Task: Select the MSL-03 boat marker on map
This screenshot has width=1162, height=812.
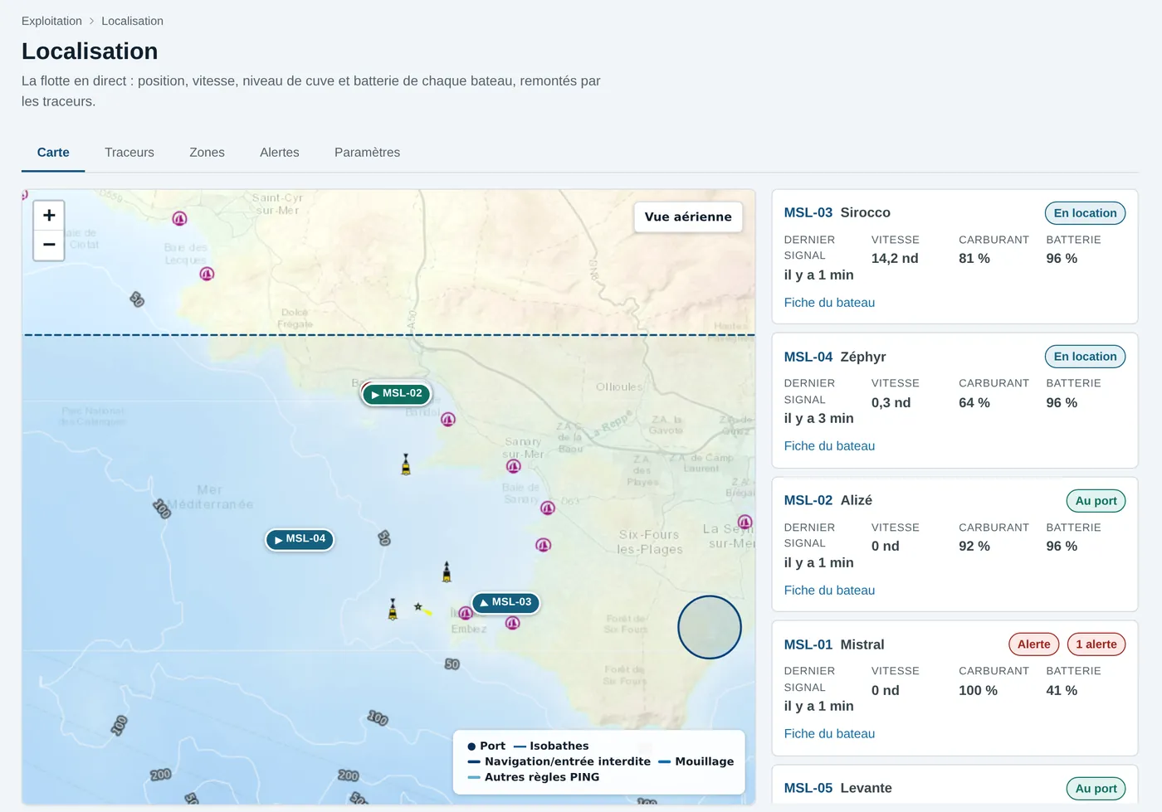Action: coord(505,603)
